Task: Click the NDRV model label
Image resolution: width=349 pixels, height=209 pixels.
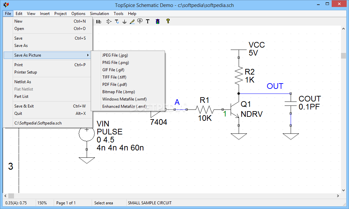Action: 252,114
